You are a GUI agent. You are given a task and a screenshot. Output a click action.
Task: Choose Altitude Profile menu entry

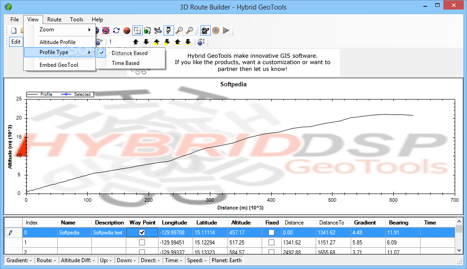click(x=60, y=42)
